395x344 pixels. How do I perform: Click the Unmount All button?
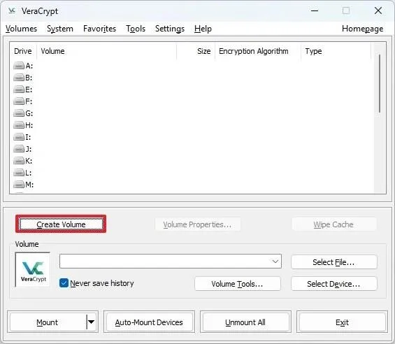[245, 322]
